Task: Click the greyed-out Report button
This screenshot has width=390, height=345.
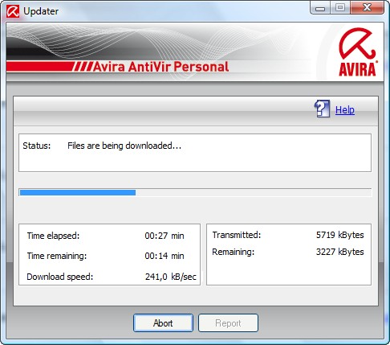Action: pos(228,323)
